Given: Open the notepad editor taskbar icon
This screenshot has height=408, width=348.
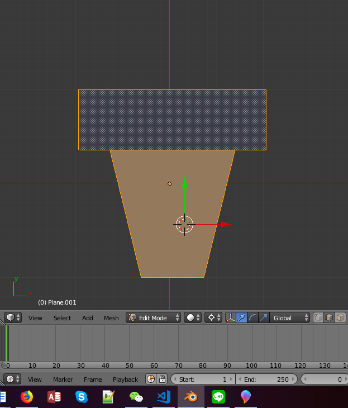Looking at the screenshot, I should [x=108, y=397].
